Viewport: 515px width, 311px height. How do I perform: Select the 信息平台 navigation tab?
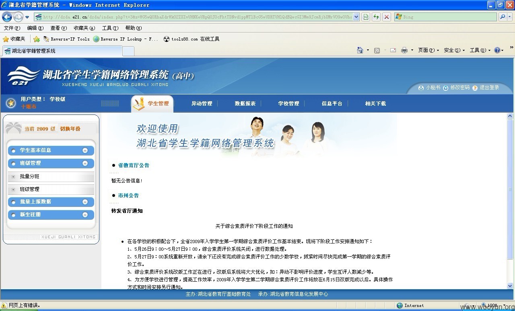(x=332, y=104)
